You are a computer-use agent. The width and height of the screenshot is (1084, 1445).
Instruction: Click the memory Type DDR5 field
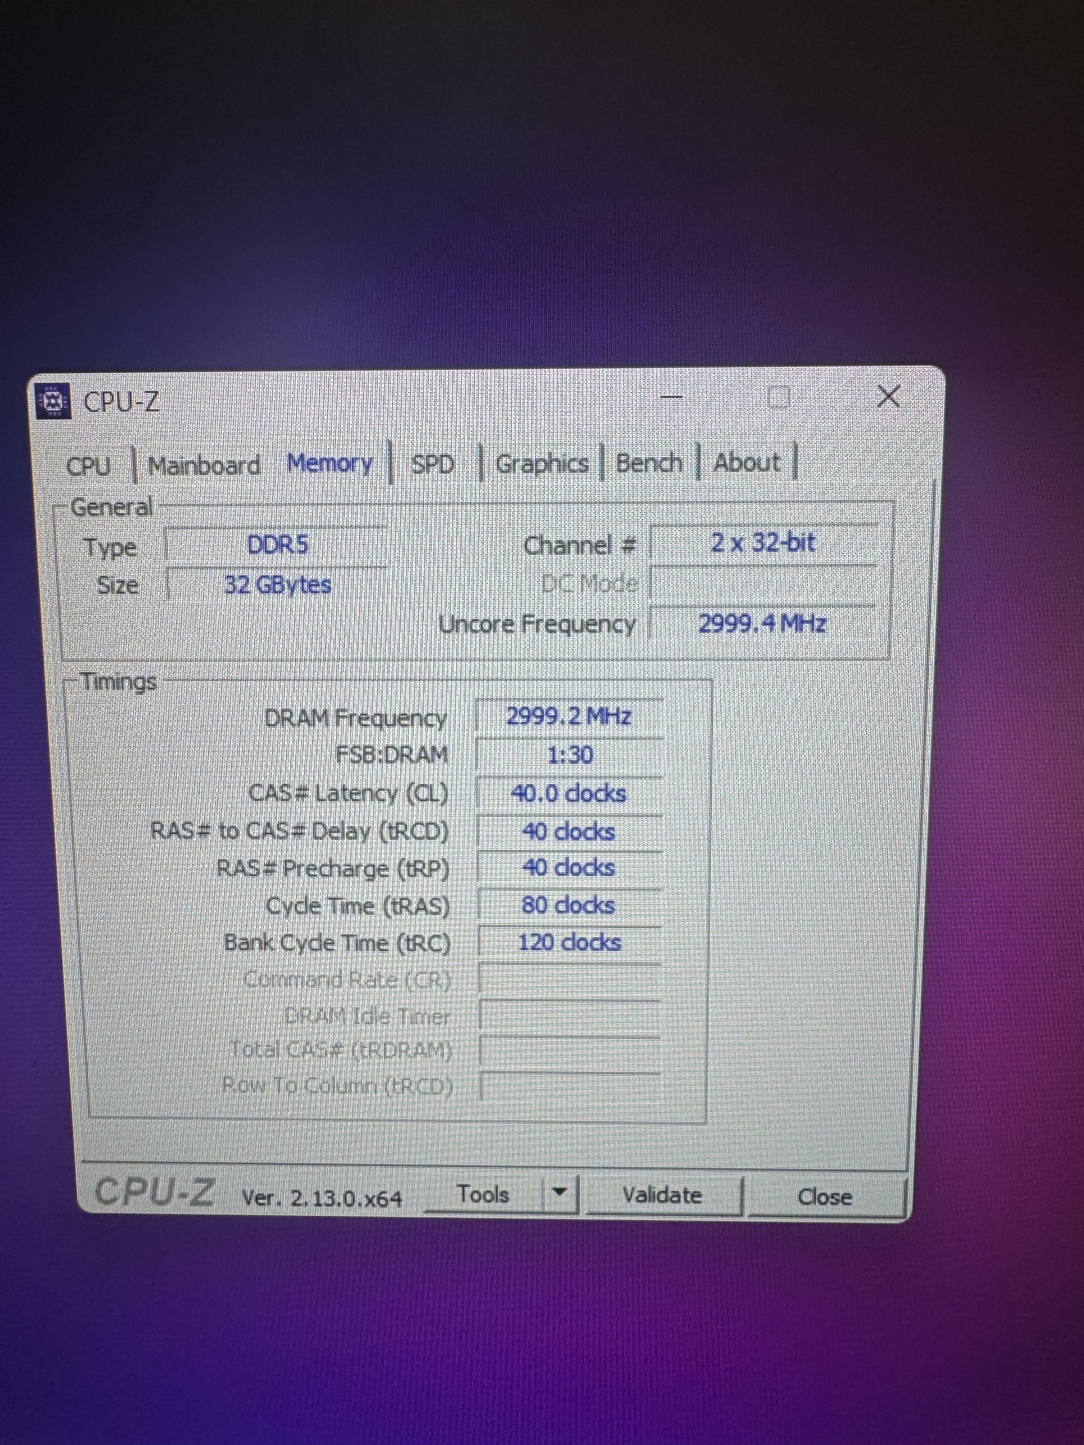[277, 545]
